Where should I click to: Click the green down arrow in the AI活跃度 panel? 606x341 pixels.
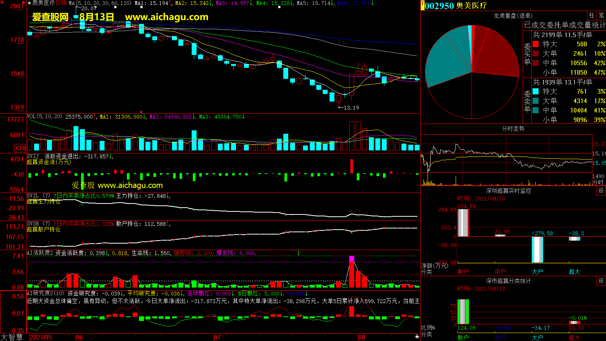(299, 253)
